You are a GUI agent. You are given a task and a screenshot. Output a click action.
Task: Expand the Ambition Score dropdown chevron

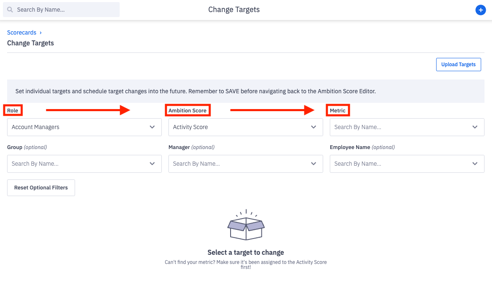point(314,127)
